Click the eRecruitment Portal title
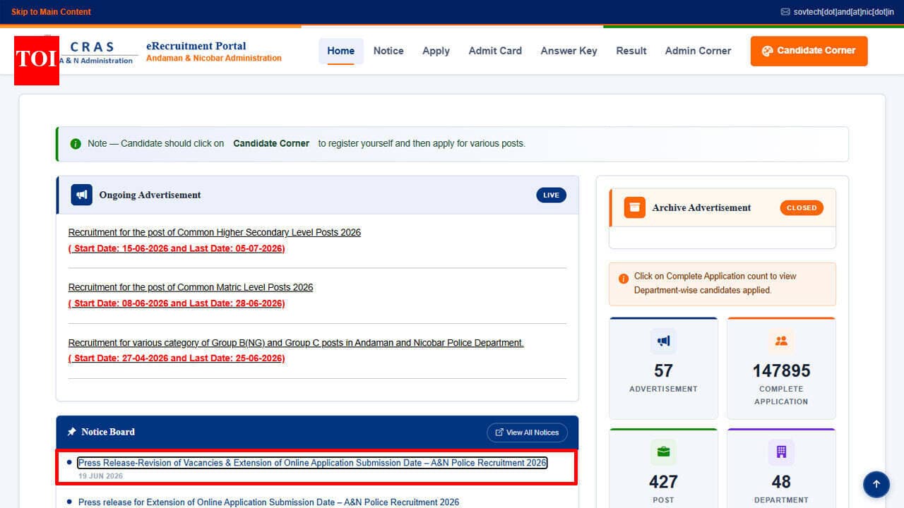Screen dimensions: 904x508 [x=196, y=46]
